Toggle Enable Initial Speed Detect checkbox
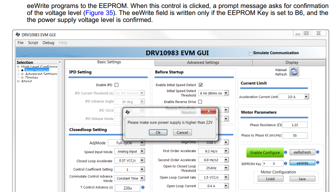The height and width of the screenshot is (192, 336). 200,85
